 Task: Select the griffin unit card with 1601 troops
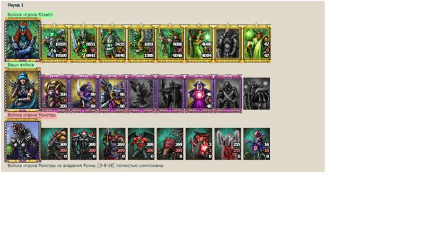point(141,43)
